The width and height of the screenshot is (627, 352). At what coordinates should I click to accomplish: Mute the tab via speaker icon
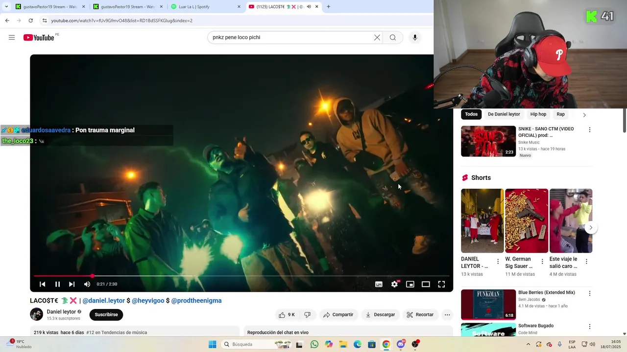pos(309,7)
